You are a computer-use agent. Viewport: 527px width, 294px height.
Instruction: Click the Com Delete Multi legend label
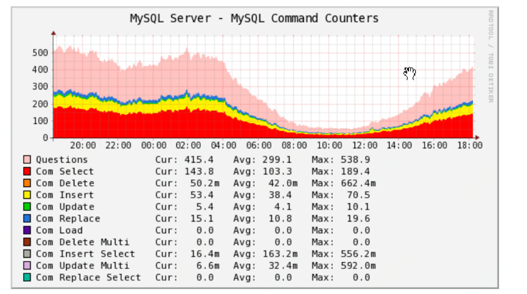(82, 242)
